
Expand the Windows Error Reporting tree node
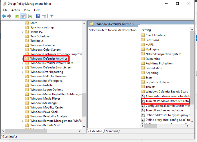pos(22,72)
